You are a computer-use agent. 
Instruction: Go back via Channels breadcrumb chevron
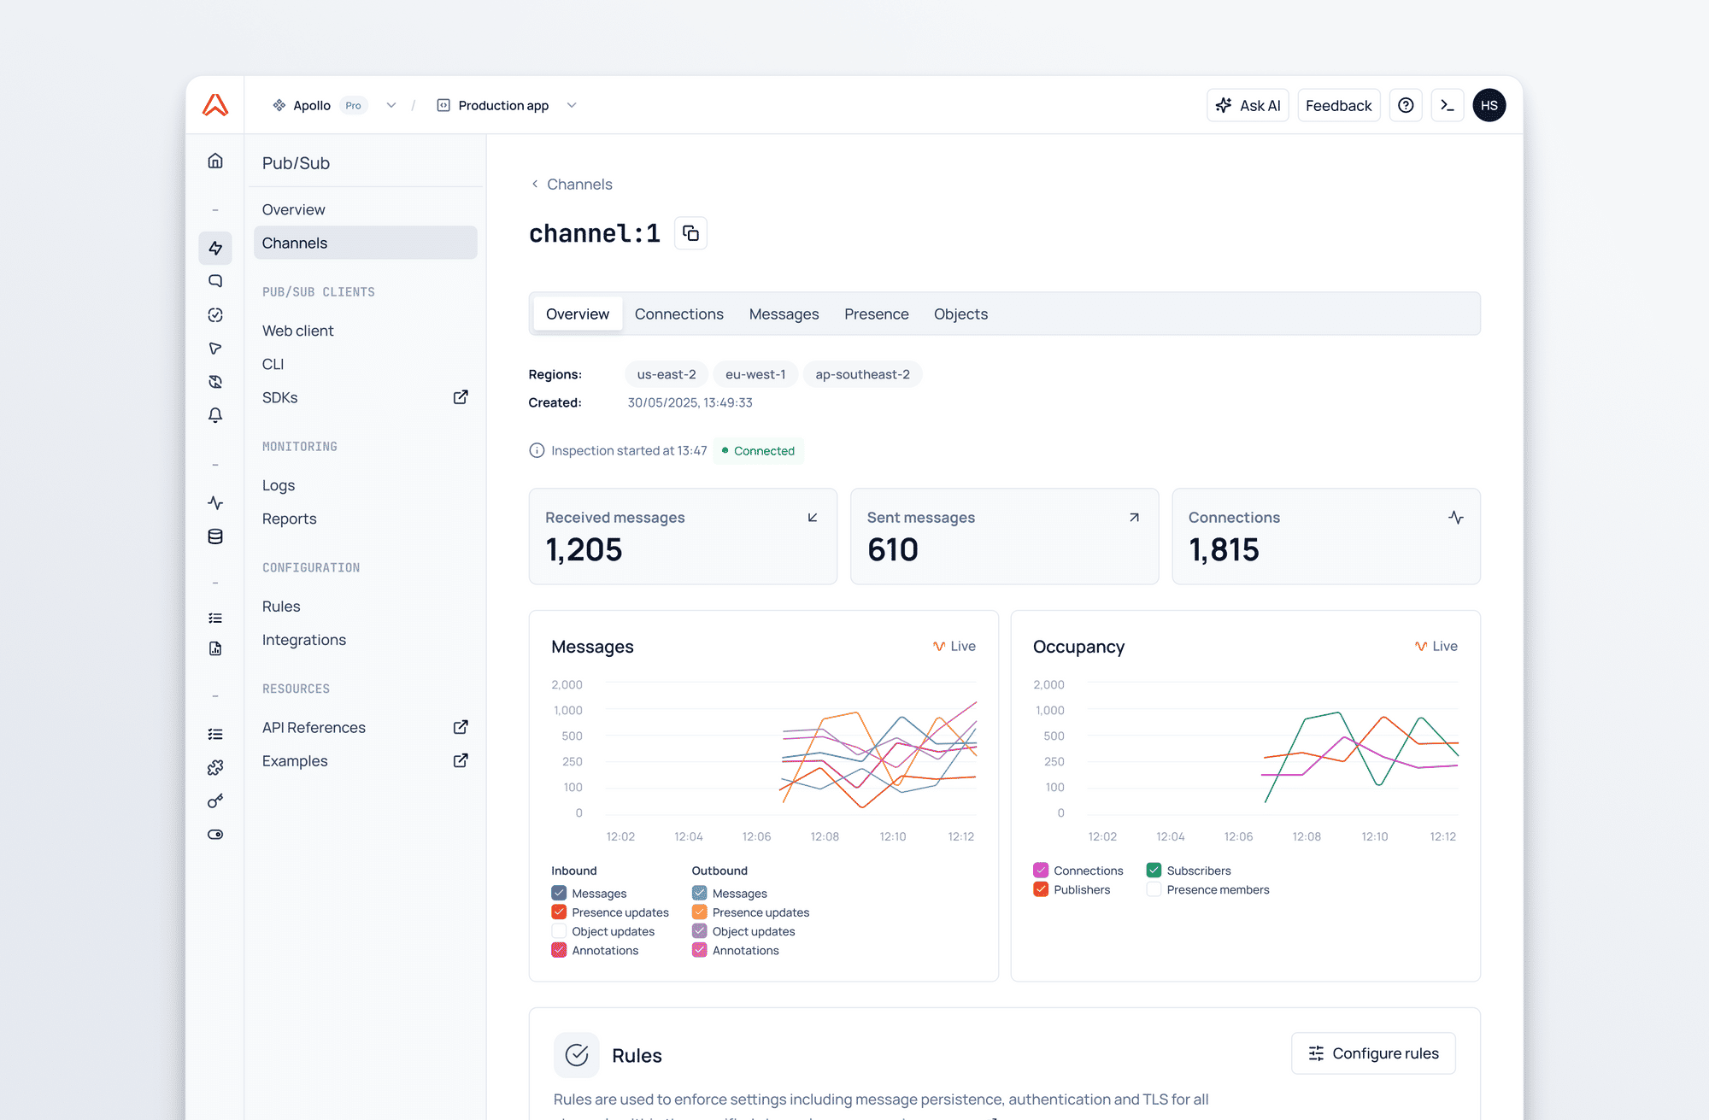point(535,185)
